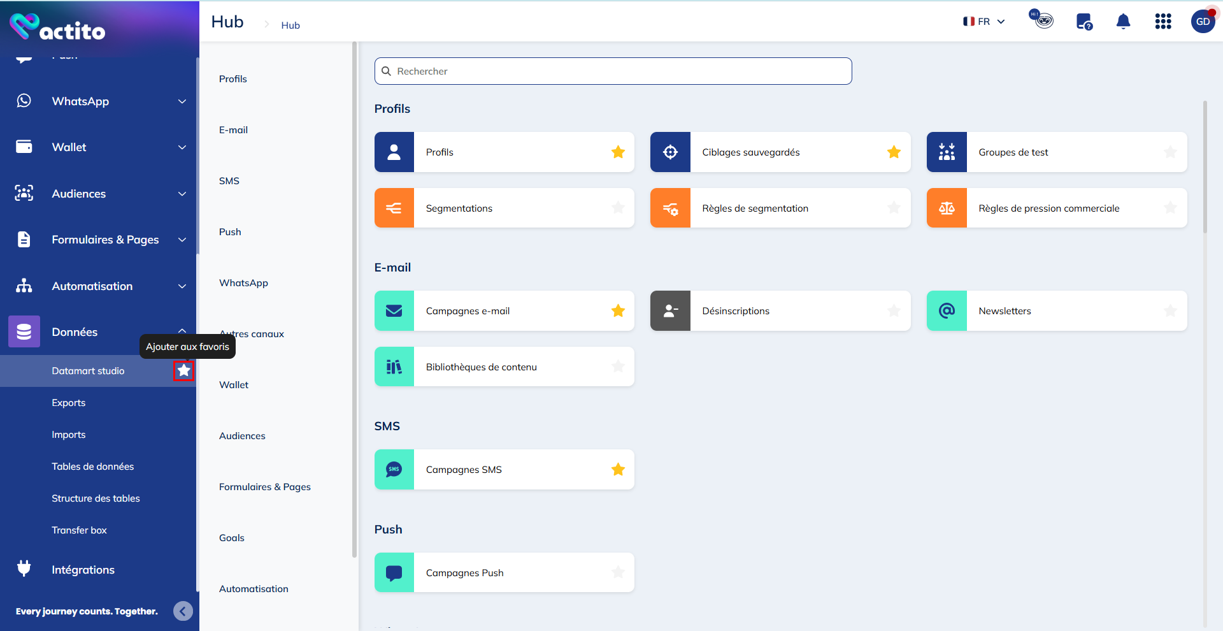The height and width of the screenshot is (631, 1223).
Task: Select Exports in the Données submenu
Action: 69,403
